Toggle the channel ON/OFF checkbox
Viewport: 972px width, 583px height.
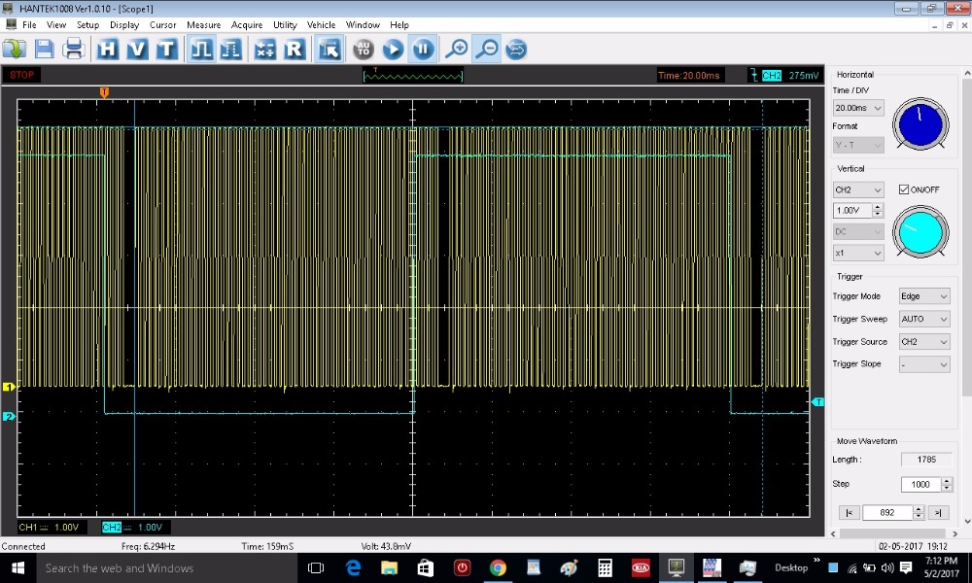click(904, 189)
